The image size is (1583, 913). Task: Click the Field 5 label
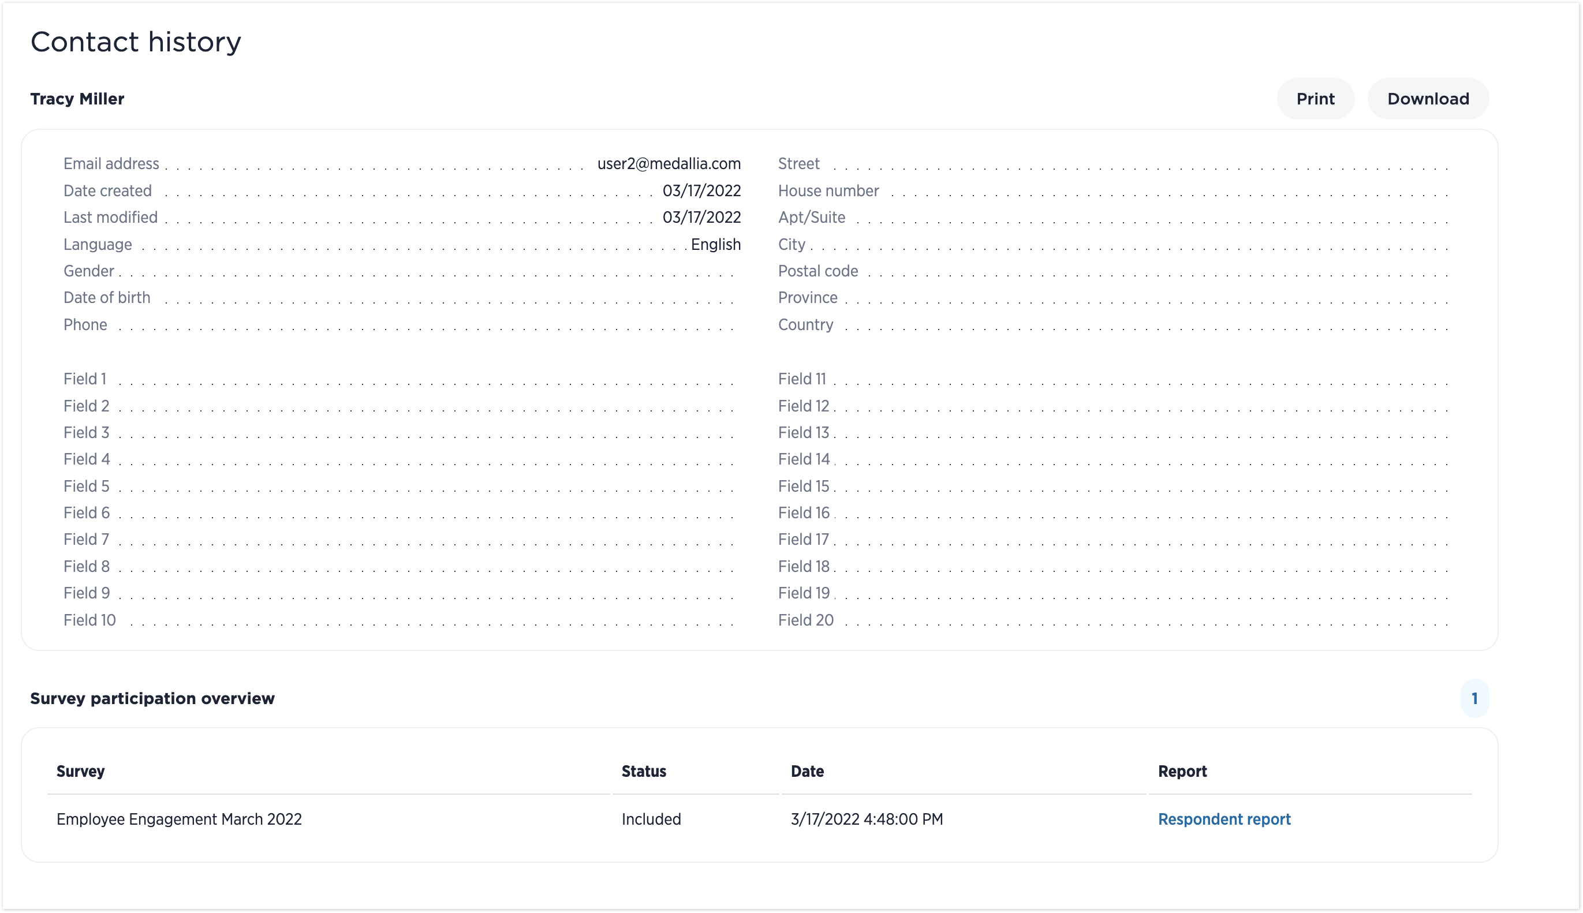click(87, 486)
